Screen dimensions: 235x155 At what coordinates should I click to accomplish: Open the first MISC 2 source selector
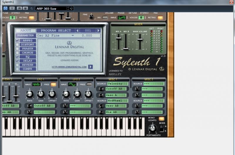154,84
